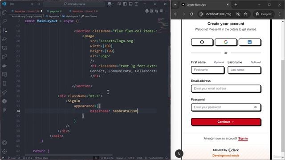Image resolution: width=285 pixels, height=160 pixels.
Task: Toggle secondary side bar visibility
Action: click(137, 4)
